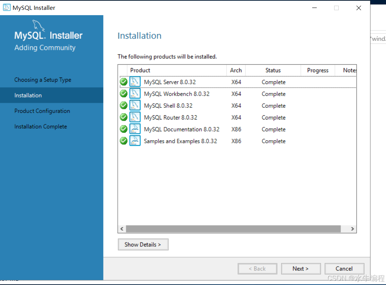The image size is (386, 285).
Task: Click X64 arch cell of MySQL Workbench
Action: tap(236, 94)
